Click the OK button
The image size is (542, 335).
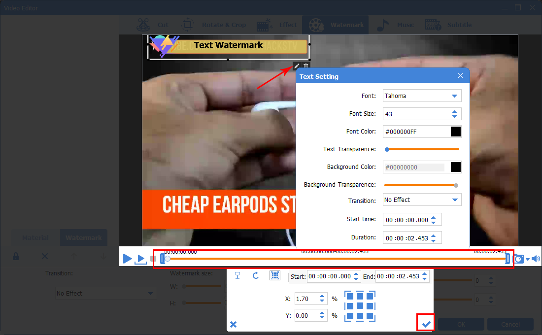(461, 324)
